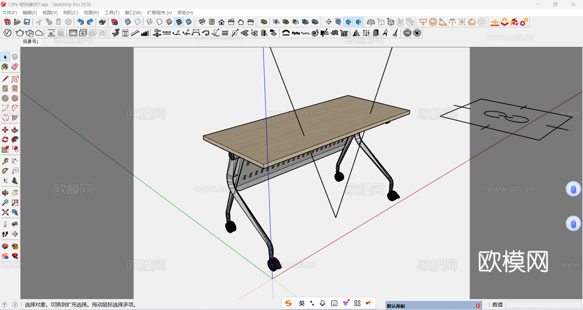The height and width of the screenshot is (310, 583).
Task: Click the IME microphone voice input icon
Action: pyautogui.click(x=323, y=303)
